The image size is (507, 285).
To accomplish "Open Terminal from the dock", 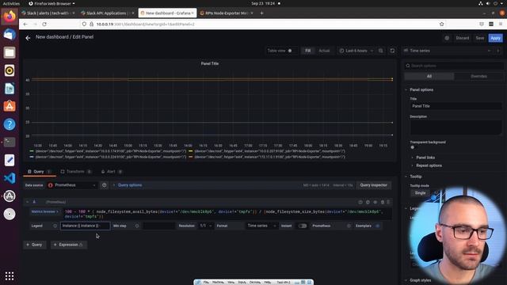I will (x=10, y=142).
